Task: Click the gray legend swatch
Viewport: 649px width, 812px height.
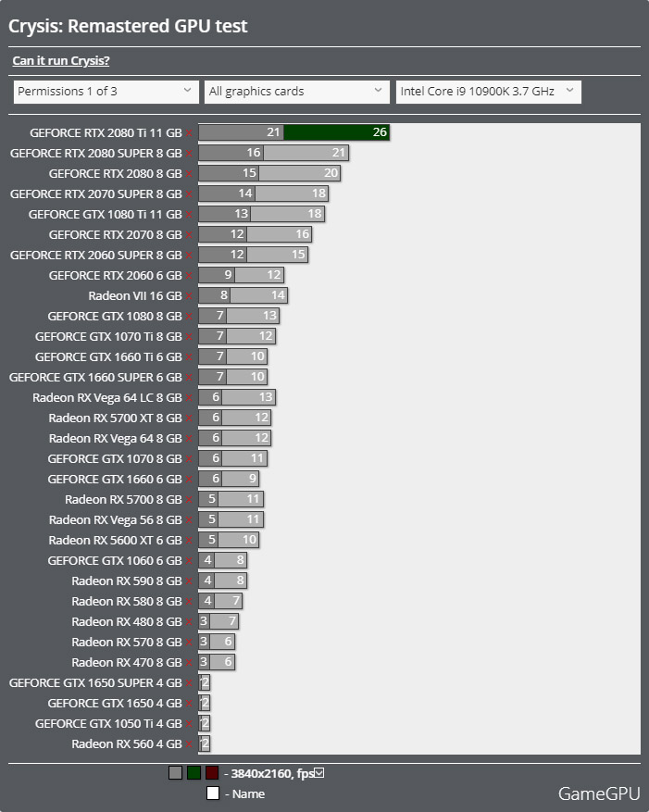Action: point(176,773)
